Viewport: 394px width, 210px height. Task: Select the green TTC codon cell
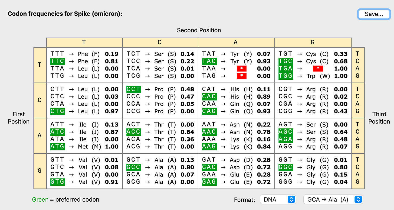[57, 61]
